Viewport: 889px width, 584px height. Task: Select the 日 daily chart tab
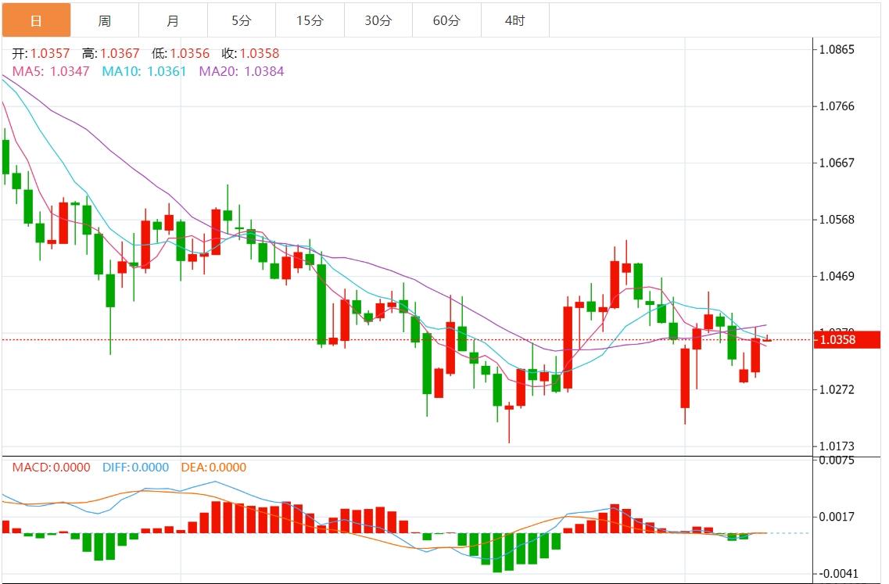[x=36, y=20]
